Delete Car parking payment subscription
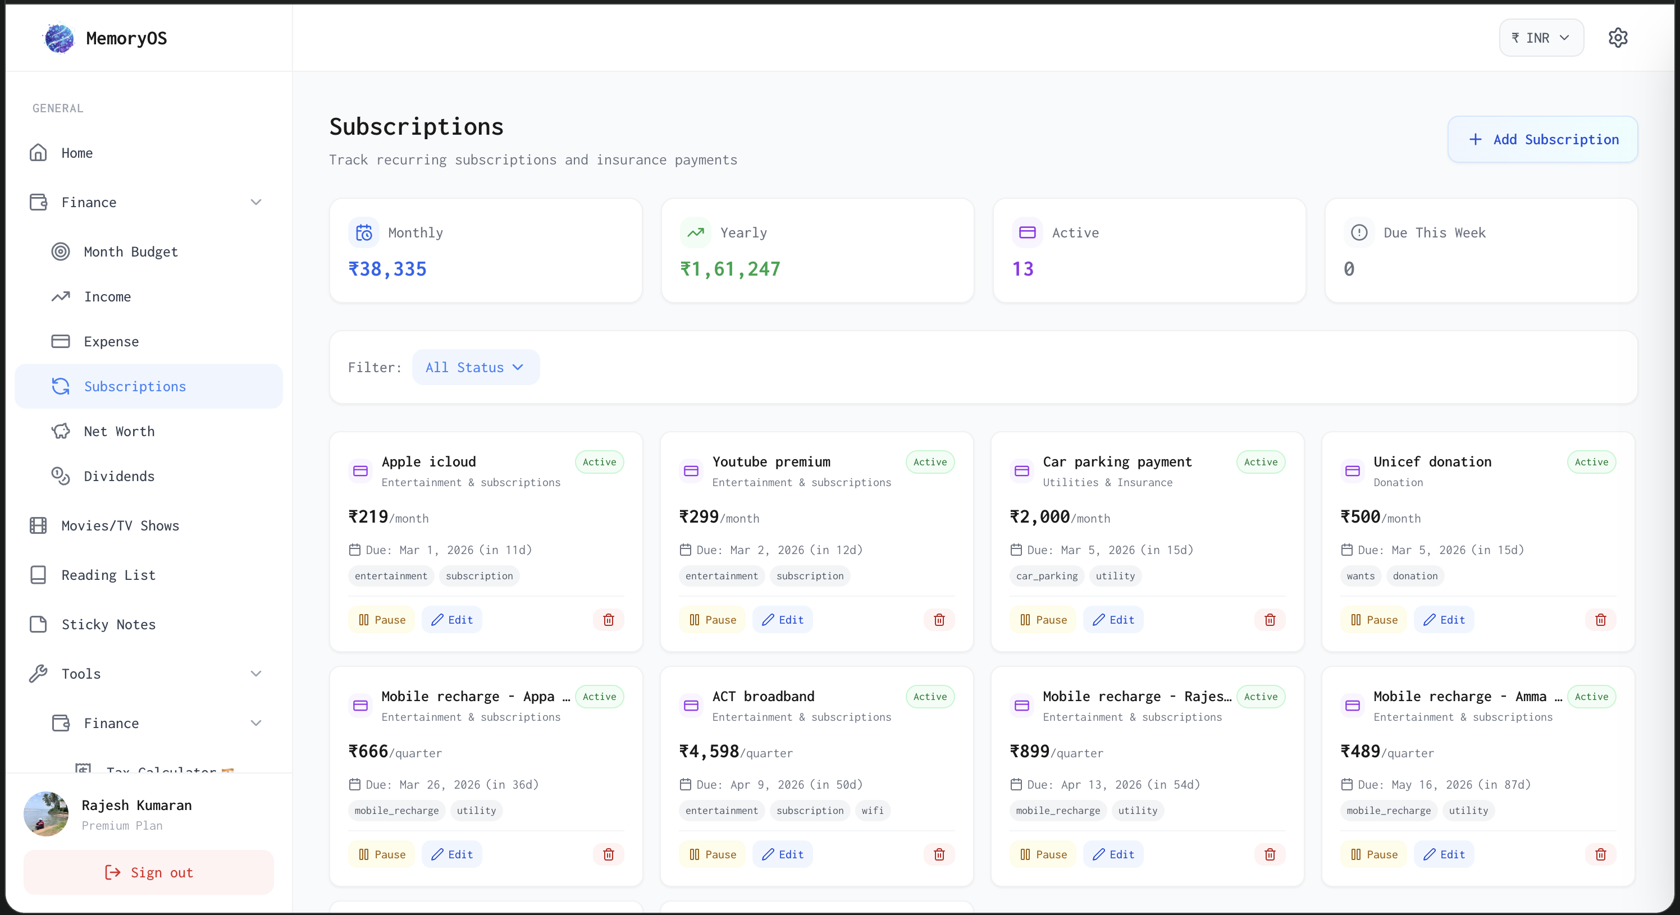The height and width of the screenshot is (915, 1680). coord(1269,620)
